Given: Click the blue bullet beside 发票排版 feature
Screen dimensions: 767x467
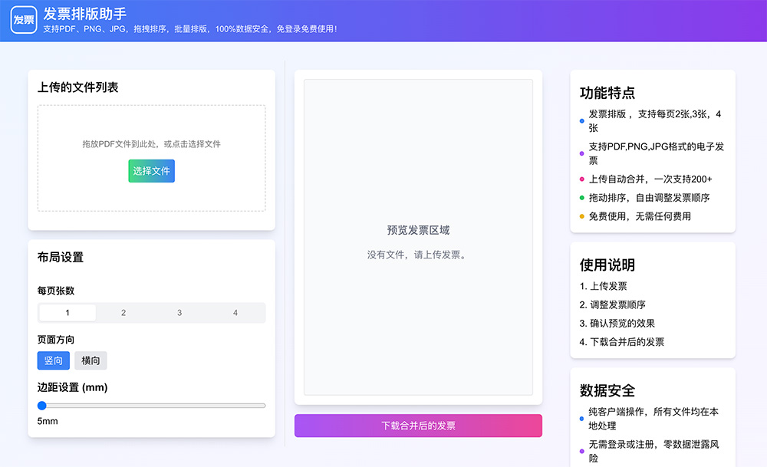Looking at the screenshot, I should [581, 120].
